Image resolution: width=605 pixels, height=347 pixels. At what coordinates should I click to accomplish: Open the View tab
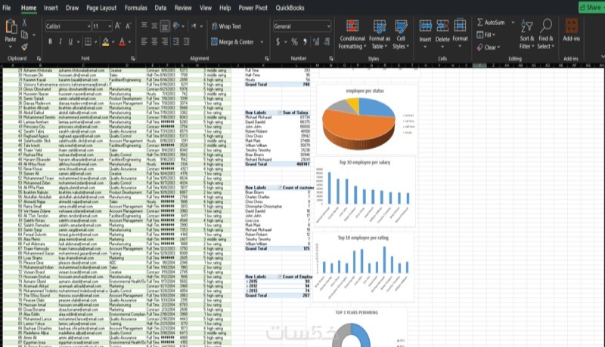(x=205, y=8)
